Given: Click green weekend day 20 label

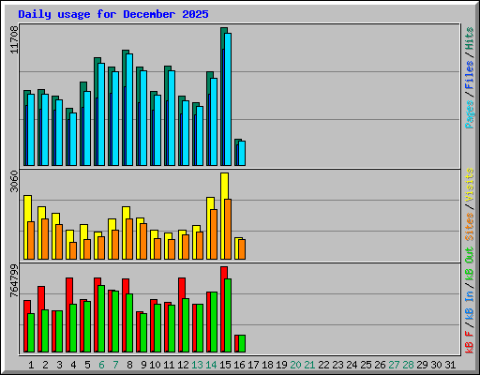Looking at the screenshot, I should pyautogui.click(x=295, y=365).
